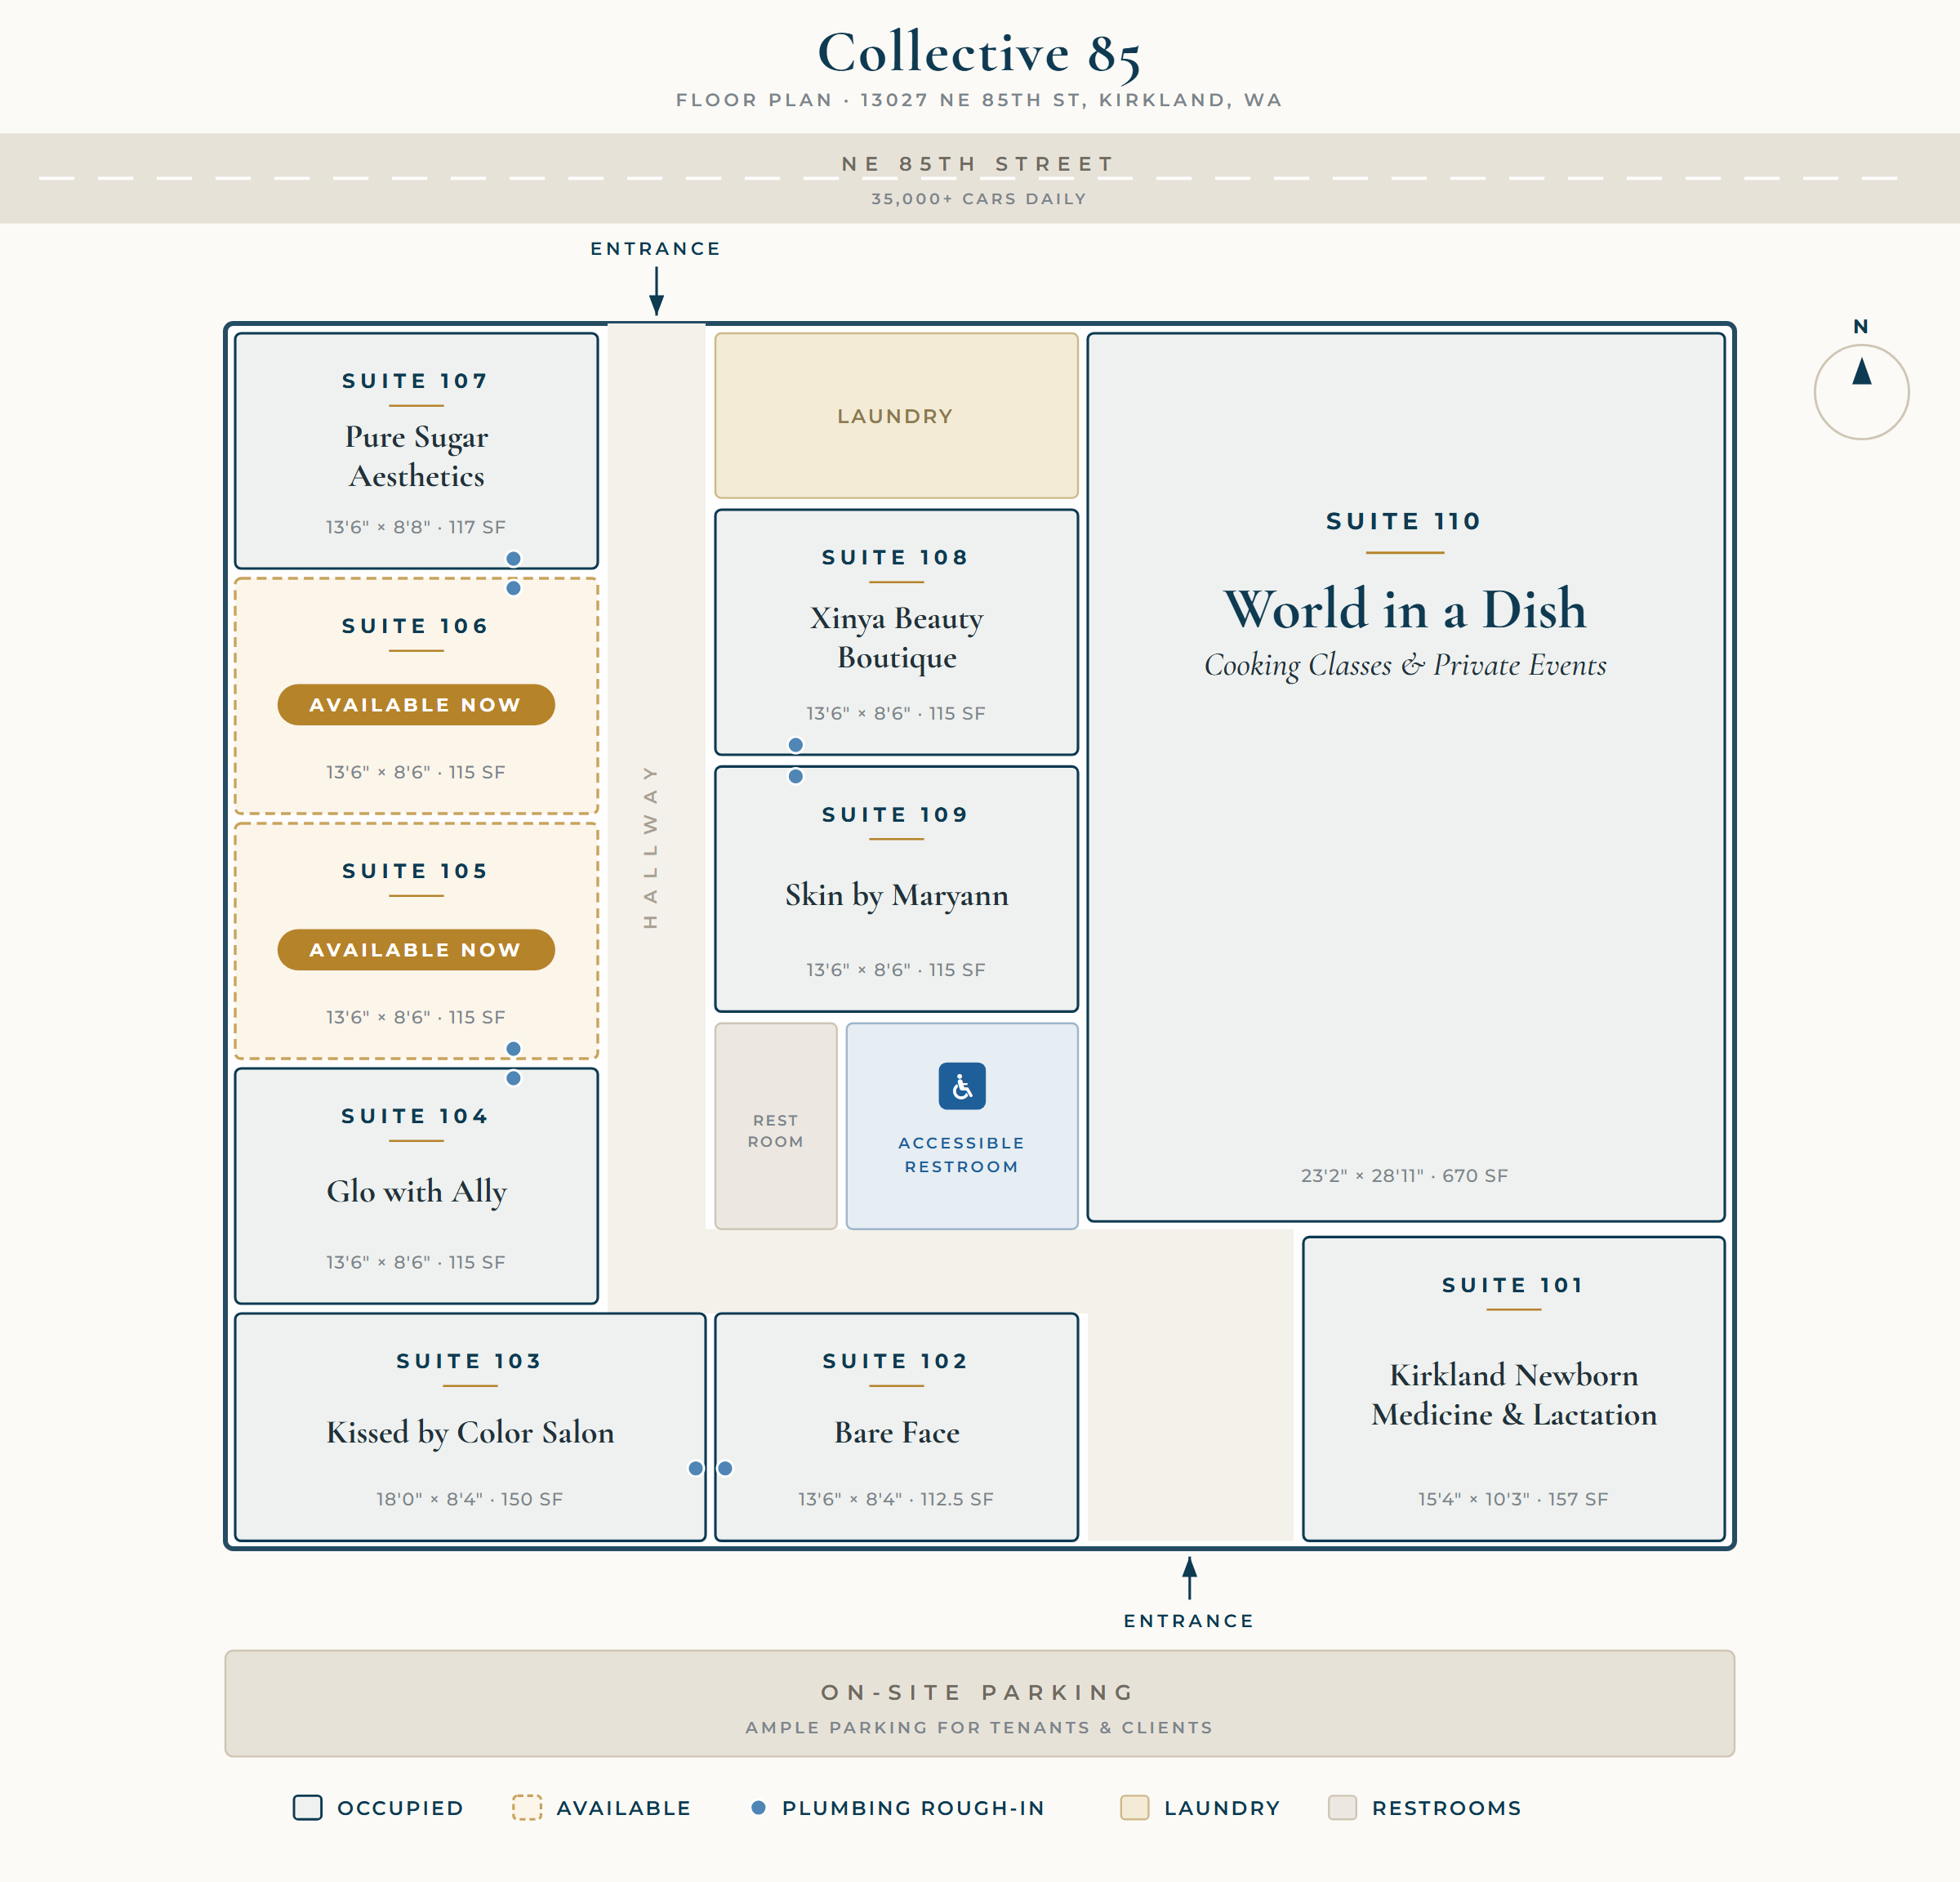Click the Occupied legend box

308,1807
